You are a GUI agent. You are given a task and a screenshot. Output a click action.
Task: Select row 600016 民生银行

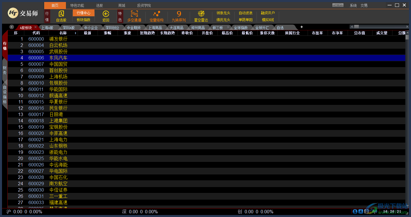[206, 108]
